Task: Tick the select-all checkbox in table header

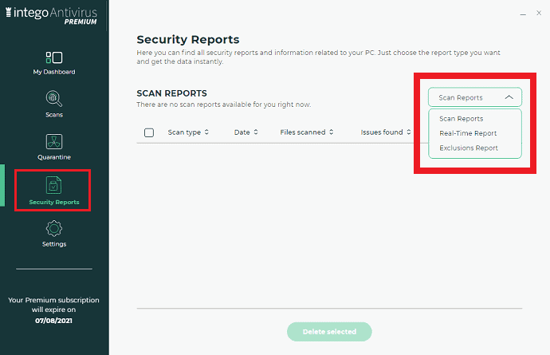Action: pos(149,132)
